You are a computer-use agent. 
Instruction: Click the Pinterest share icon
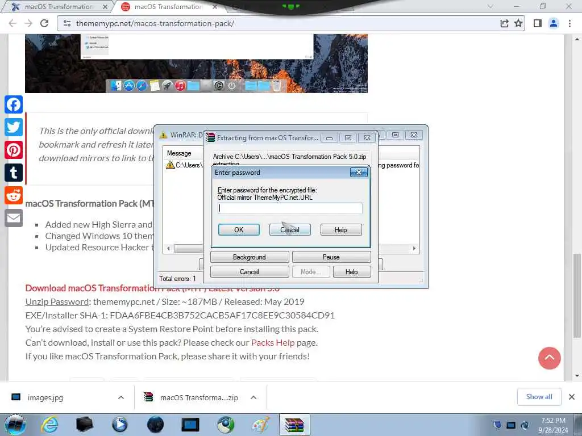point(14,150)
